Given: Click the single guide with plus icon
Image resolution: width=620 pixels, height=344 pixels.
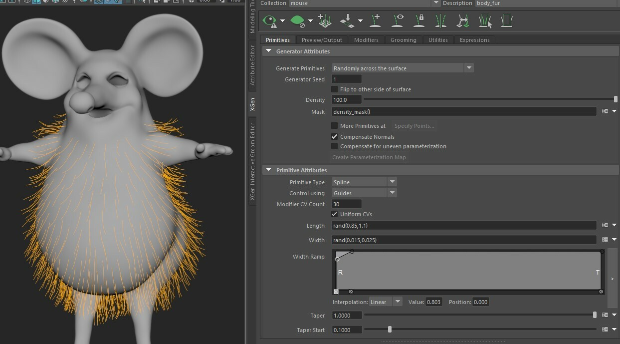Looking at the screenshot, I should tap(375, 21).
